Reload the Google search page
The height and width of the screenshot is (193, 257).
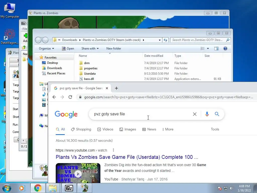point(70,97)
